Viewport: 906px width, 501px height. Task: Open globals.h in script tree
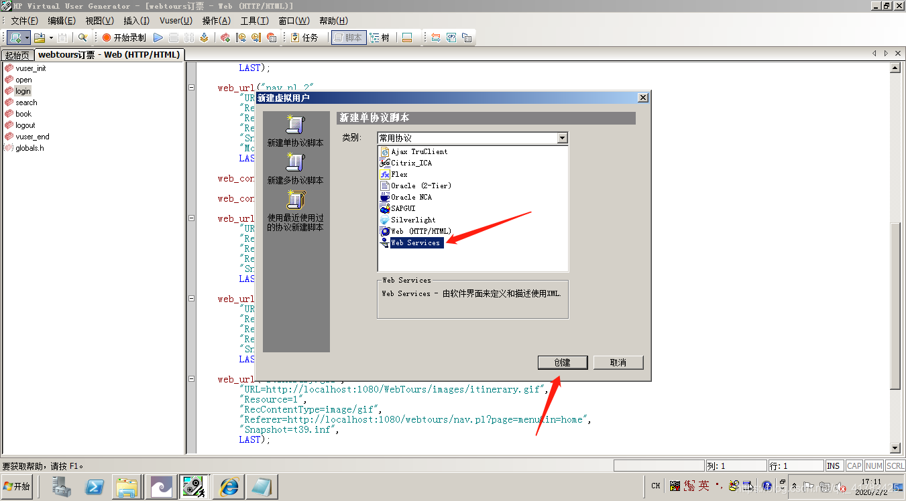pos(30,148)
